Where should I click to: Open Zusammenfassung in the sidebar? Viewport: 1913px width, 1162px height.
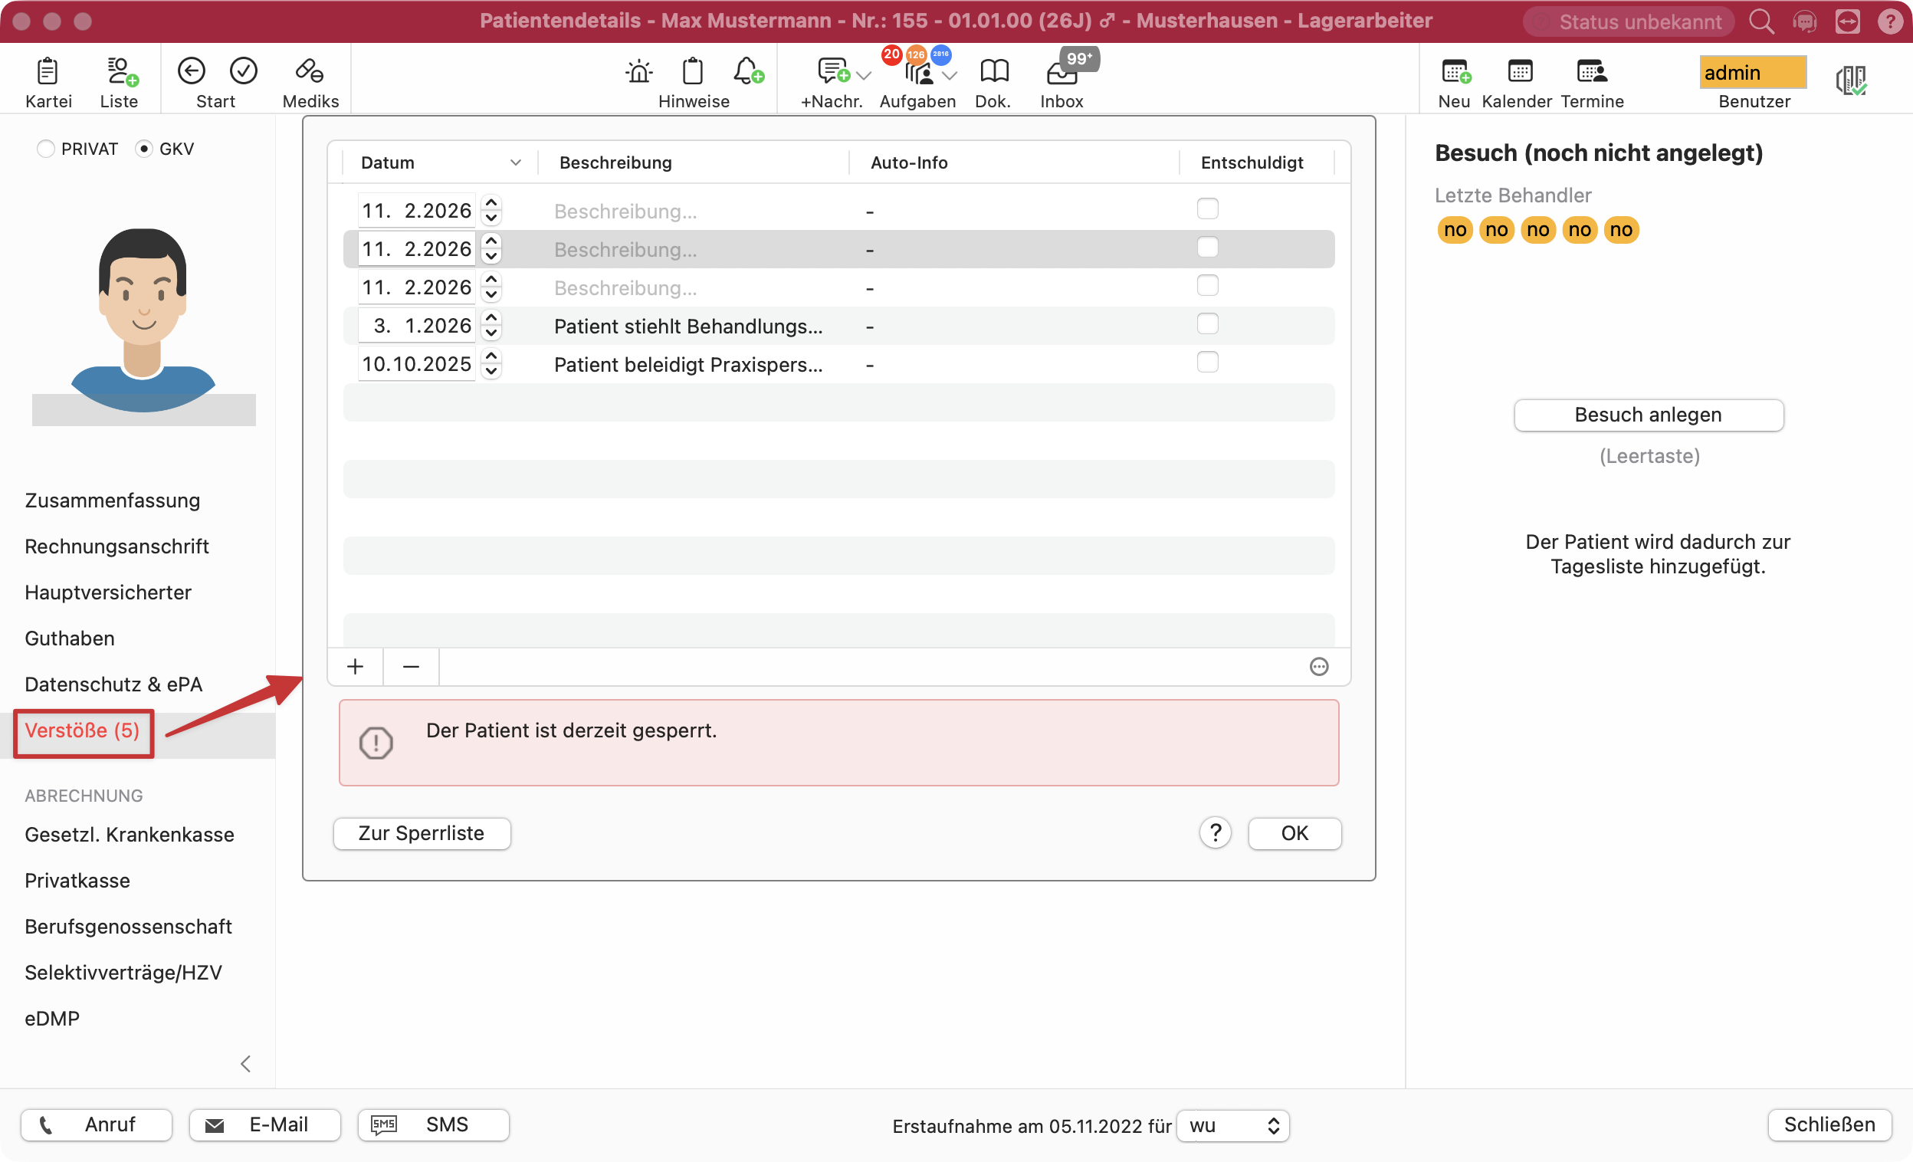pyautogui.click(x=113, y=501)
